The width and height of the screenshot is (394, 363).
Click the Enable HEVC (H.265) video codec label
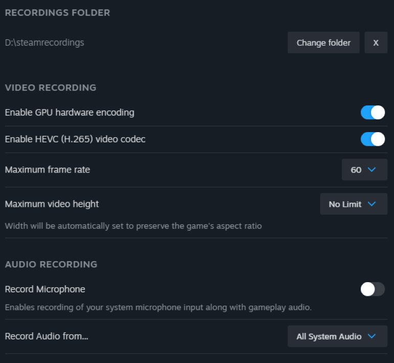click(x=75, y=139)
